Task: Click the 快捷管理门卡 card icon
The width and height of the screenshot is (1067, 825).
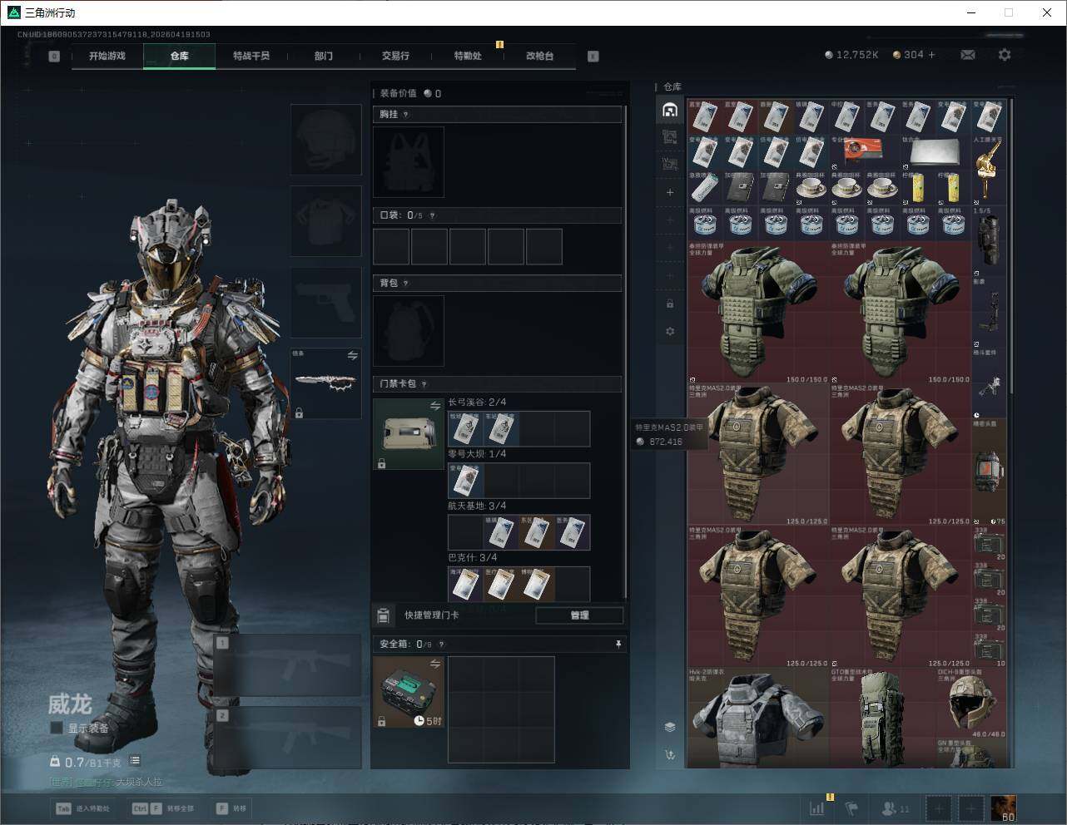Action: pos(383,615)
